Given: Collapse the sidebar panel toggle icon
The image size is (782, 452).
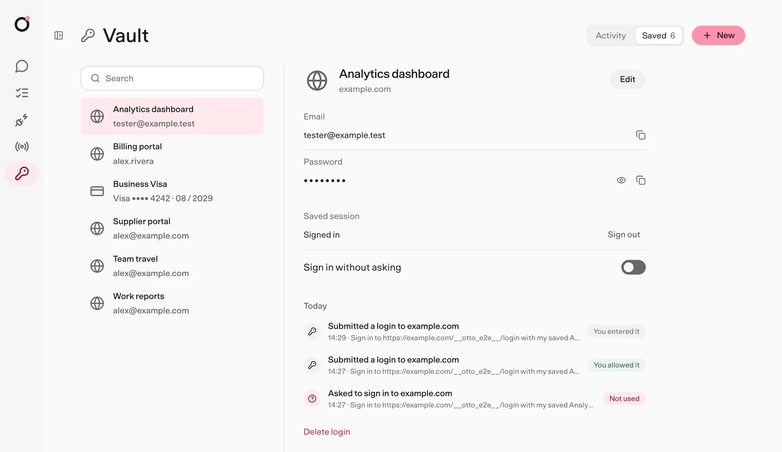Looking at the screenshot, I should 59,36.
